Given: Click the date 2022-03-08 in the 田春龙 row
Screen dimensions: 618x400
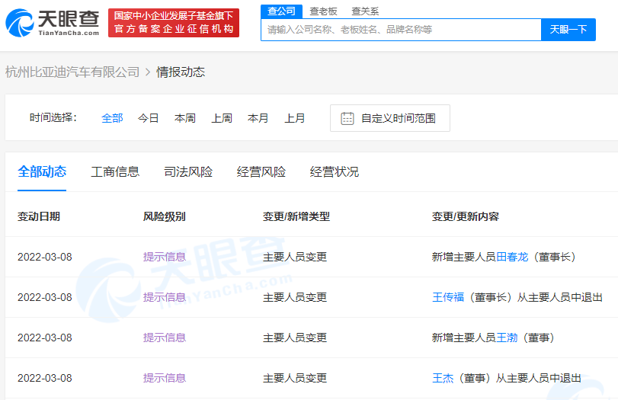Looking at the screenshot, I should 45,257.
